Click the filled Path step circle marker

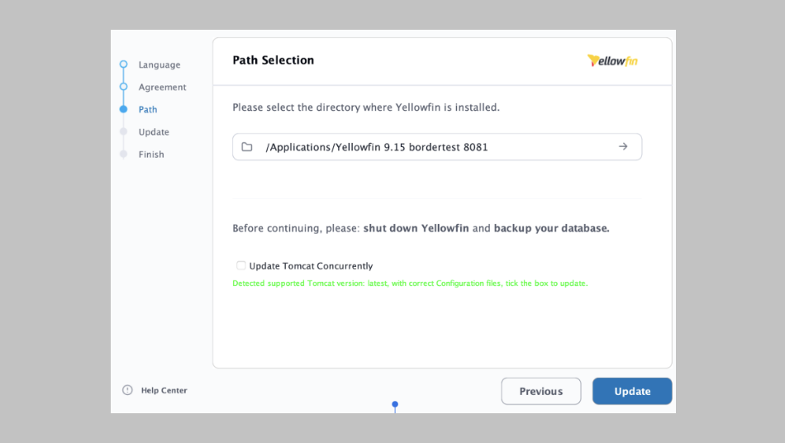(123, 109)
